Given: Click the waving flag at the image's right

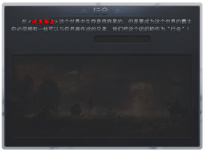Looking at the screenshot, I should click(x=176, y=82).
